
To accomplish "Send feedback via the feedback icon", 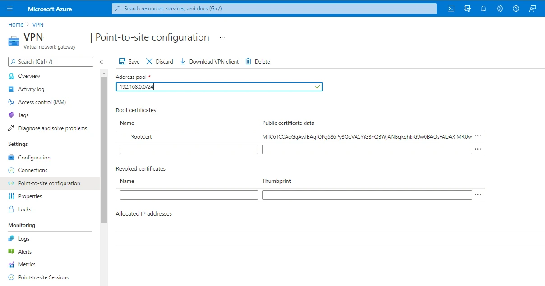I will pos(532,8).
